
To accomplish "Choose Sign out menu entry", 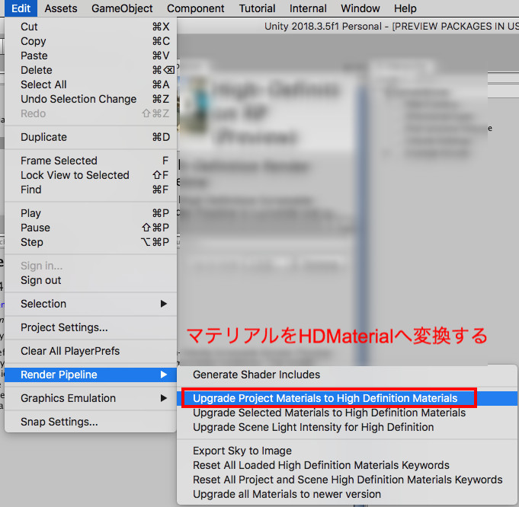I will click(91, 280).
